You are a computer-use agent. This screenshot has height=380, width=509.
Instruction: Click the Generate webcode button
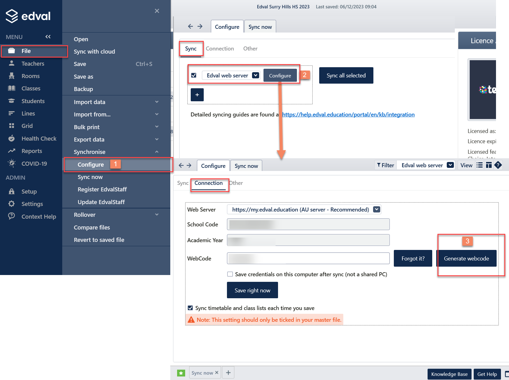(467, 258)
